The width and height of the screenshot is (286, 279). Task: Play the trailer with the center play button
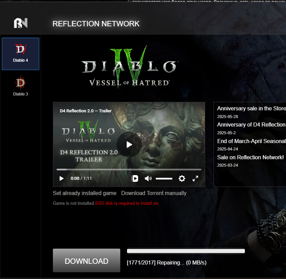pyautogui.click(x=129, y=144)
